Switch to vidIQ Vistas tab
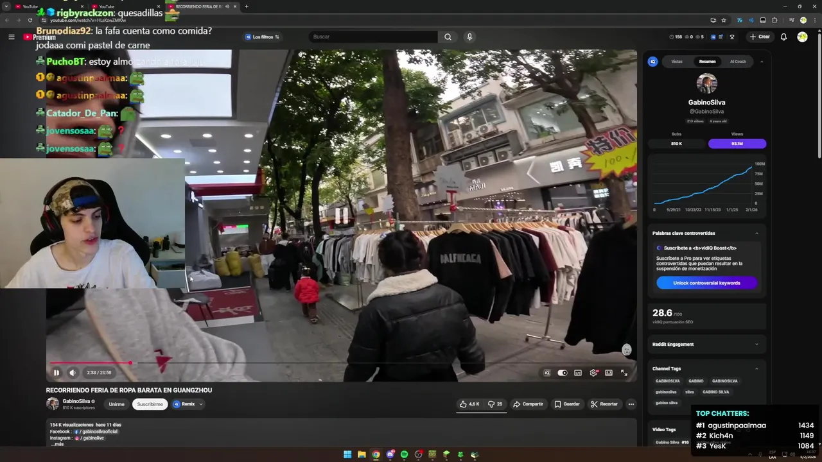This screenshot has width=822, height=462. [x=677, y=62]
